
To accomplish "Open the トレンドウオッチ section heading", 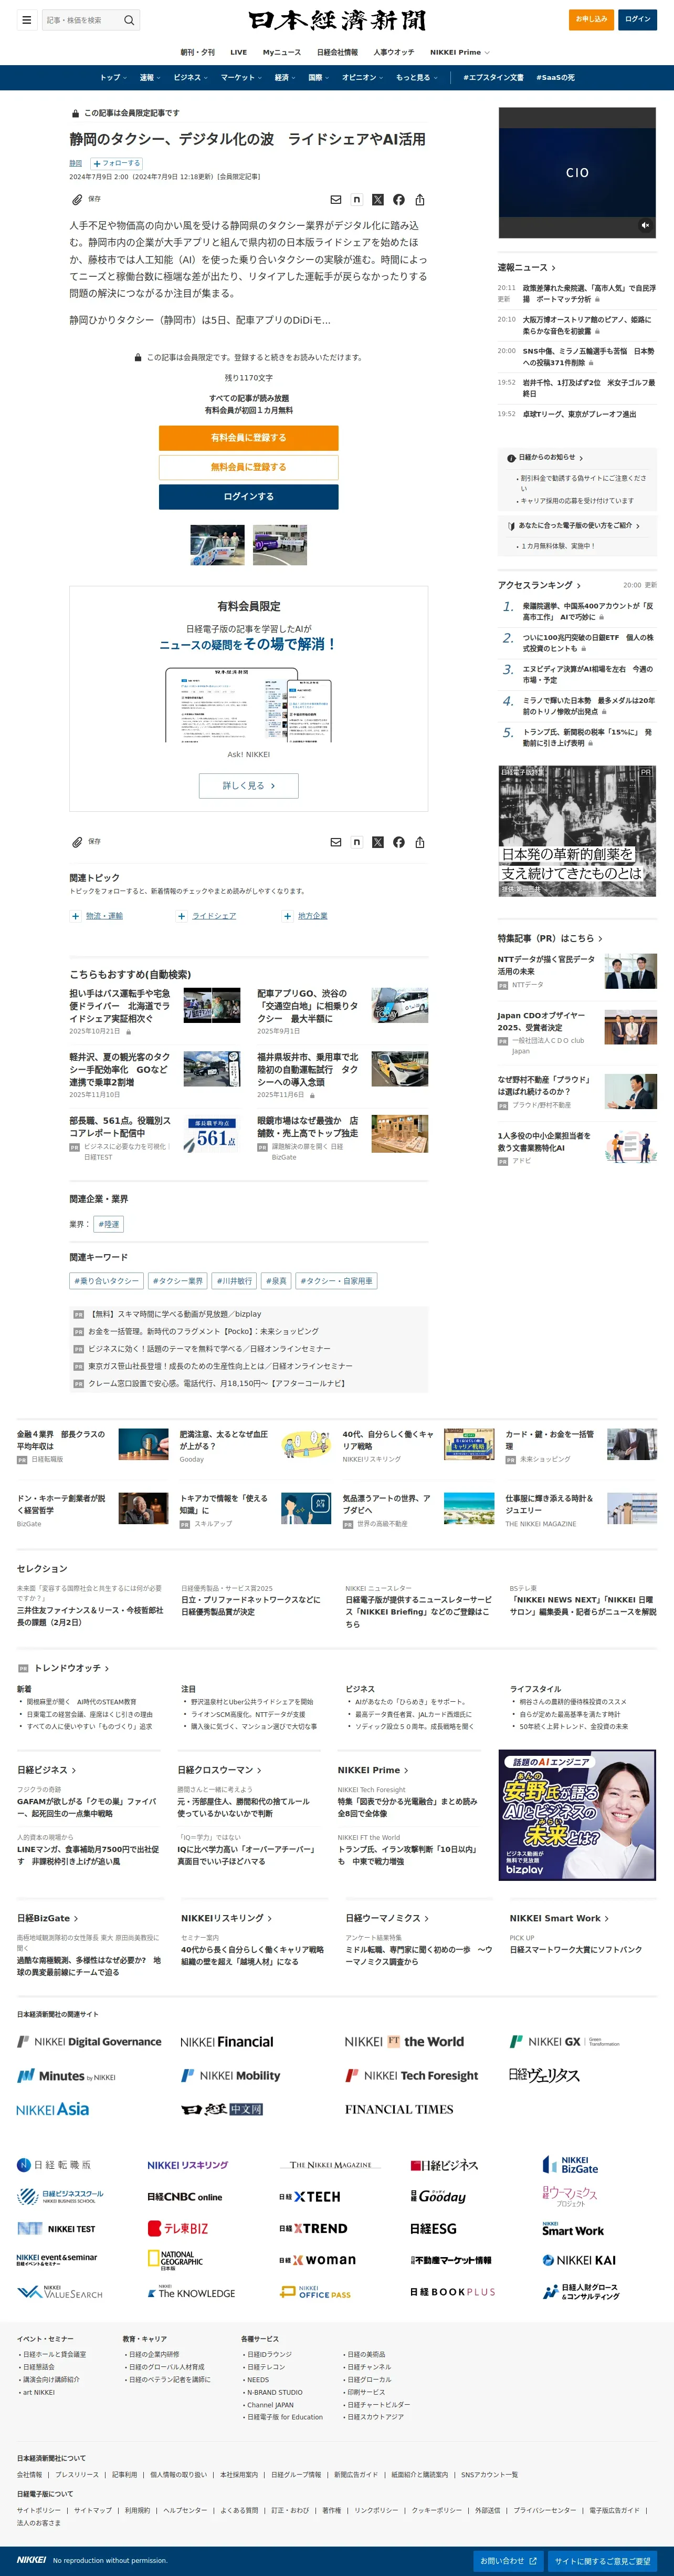I will (x=72, y=1669).
